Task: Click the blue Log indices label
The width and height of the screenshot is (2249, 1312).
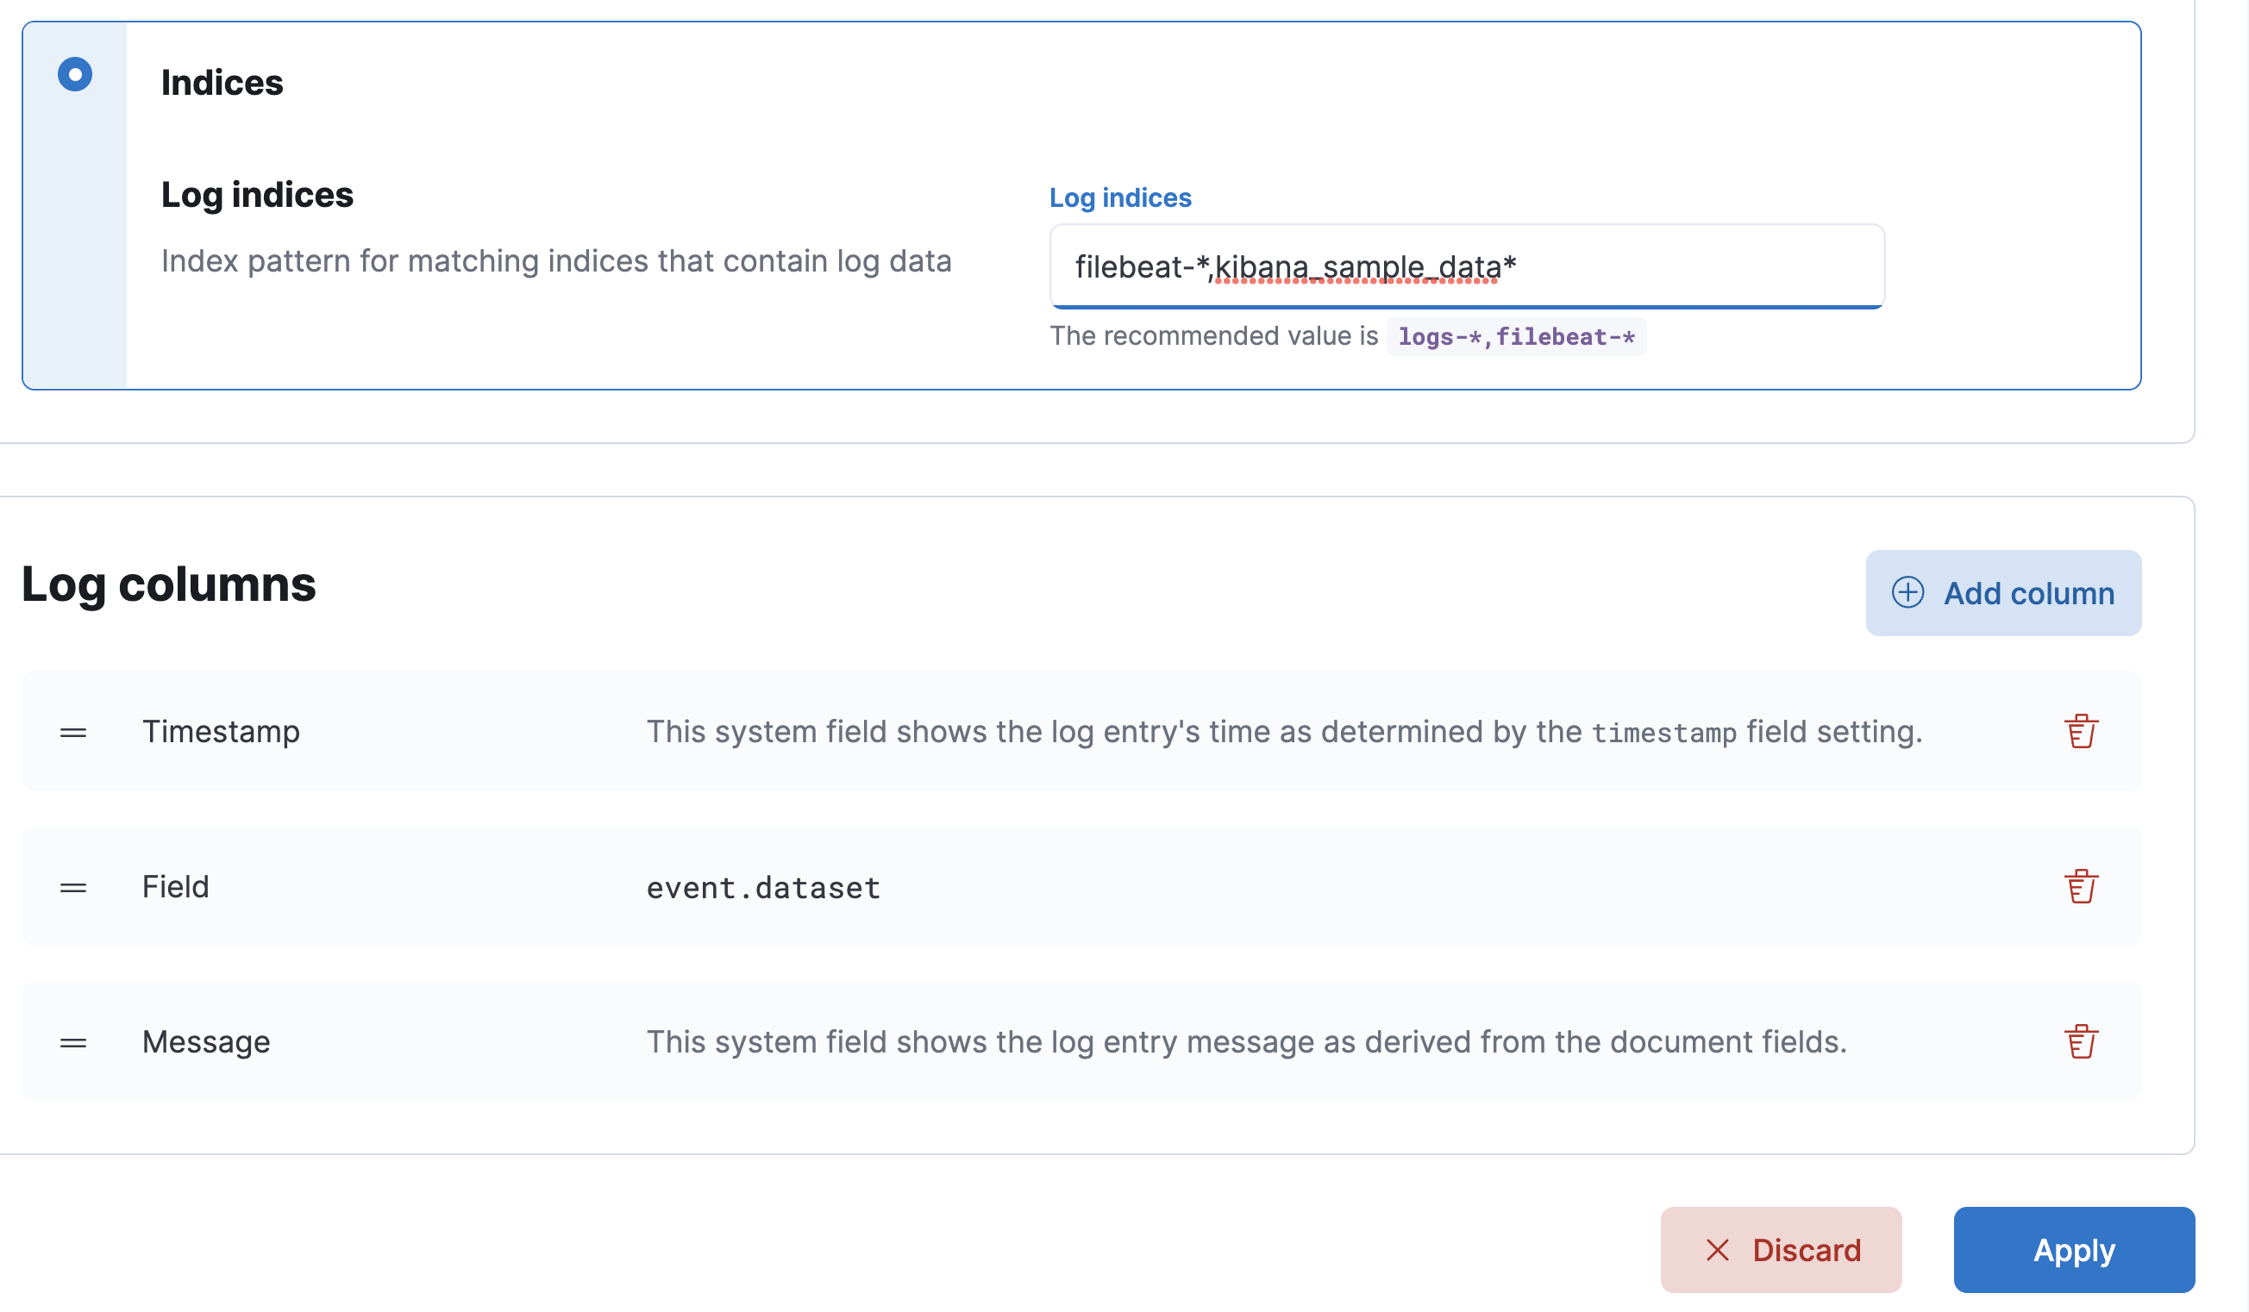Action: pyautogui.click(x=1121, y=197)
